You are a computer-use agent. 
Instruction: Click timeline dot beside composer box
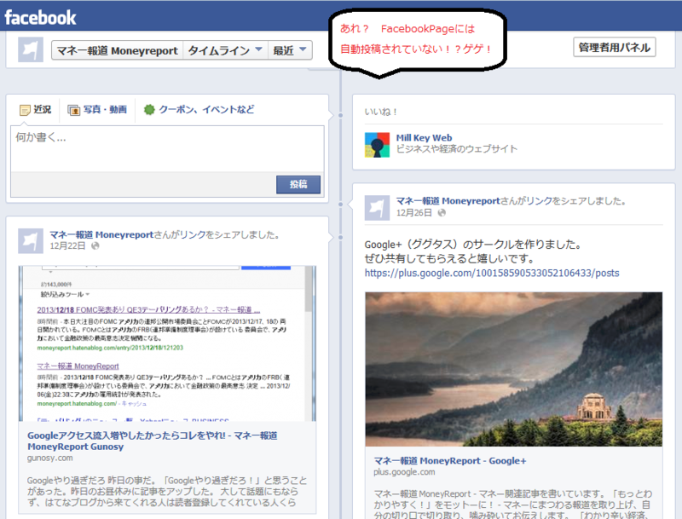340,115
